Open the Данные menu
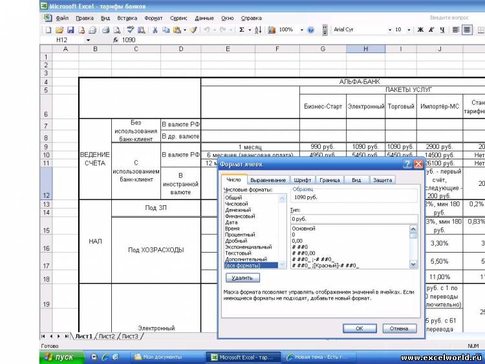 [x=204, y=18]
